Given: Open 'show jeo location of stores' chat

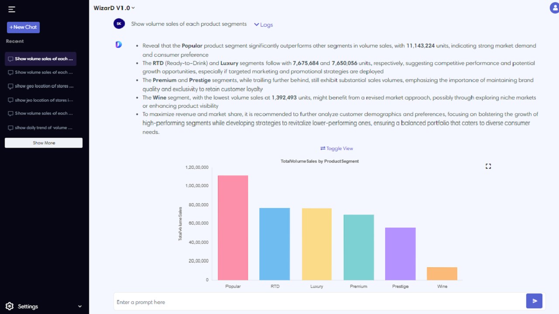Looking at the screenshot, I should 41,100.
